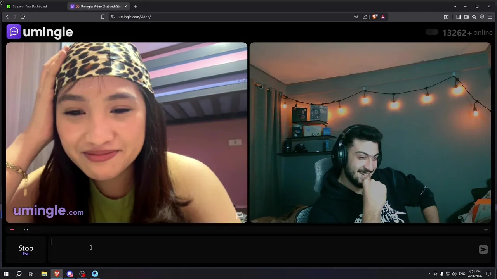Image resolution: width=497 pixels, height=279 pixels.
Task: Go back with the browser back arrow
Action: tap(7, 17)
